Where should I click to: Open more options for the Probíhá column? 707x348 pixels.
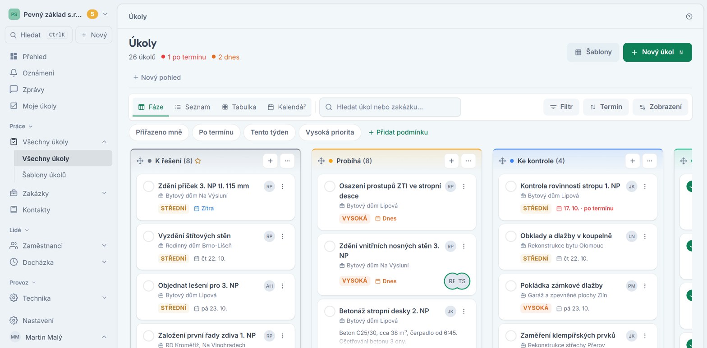click(468, 161)
